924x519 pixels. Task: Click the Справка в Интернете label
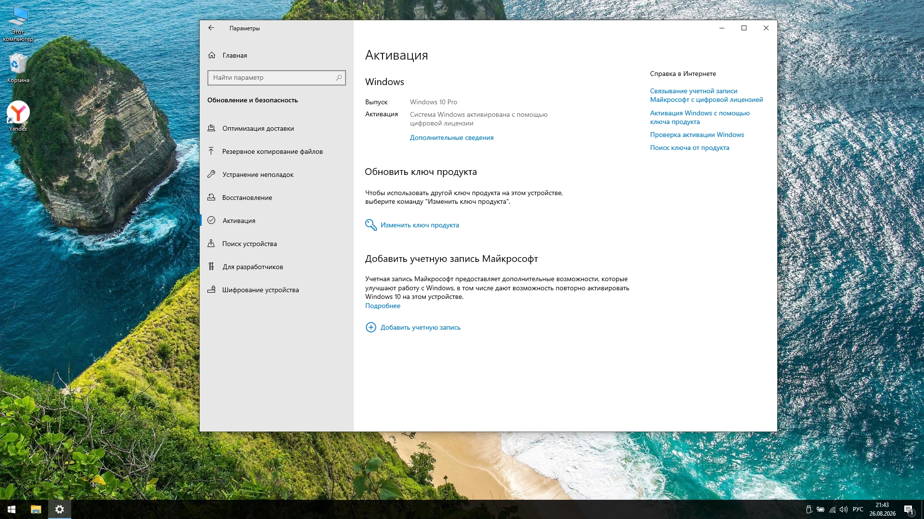click(x=683, y=74)
